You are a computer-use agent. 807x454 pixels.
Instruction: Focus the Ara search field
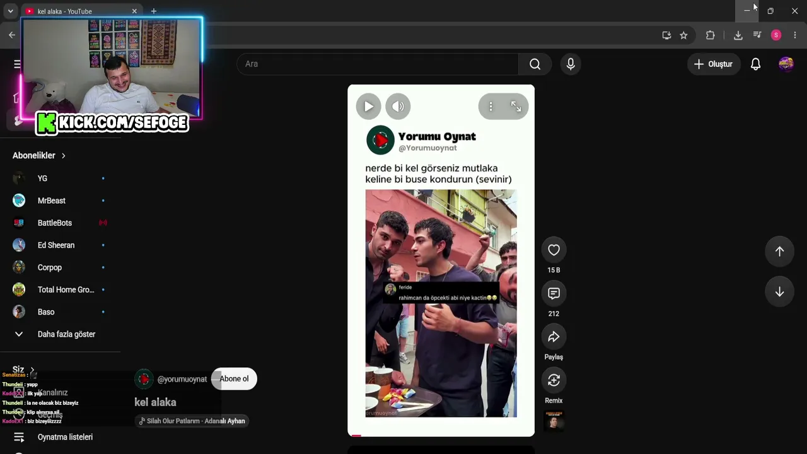pos(378,64)
